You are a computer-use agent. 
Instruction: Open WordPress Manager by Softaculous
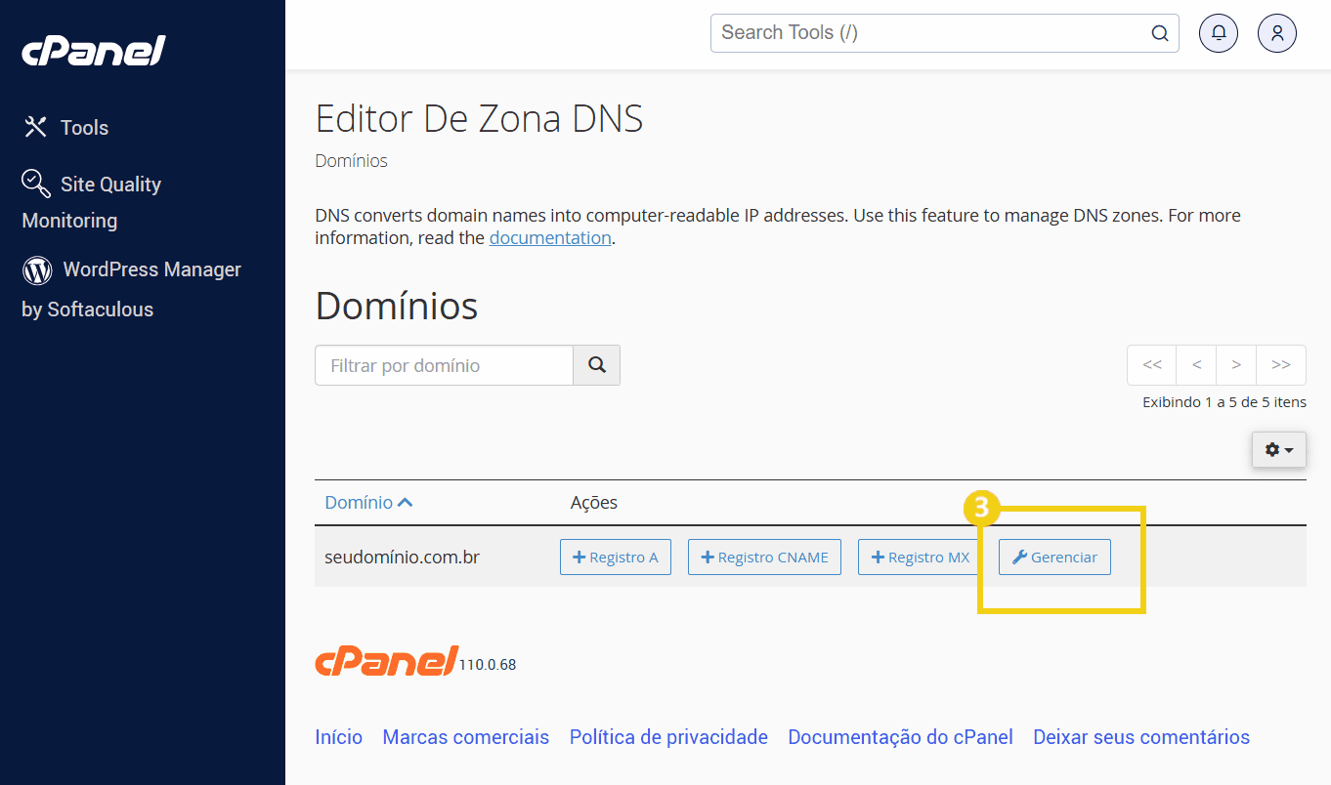[x=131, y=289]
